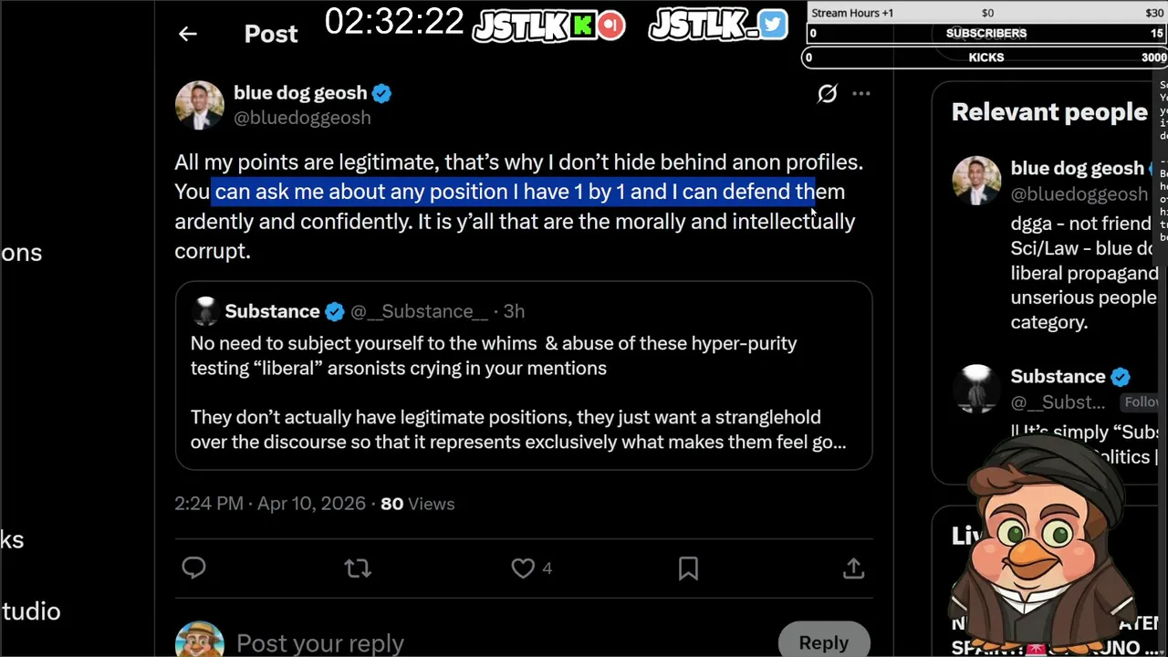Click the repost icon
Viewport: 1168px width, 657px height.
(358, 568)
